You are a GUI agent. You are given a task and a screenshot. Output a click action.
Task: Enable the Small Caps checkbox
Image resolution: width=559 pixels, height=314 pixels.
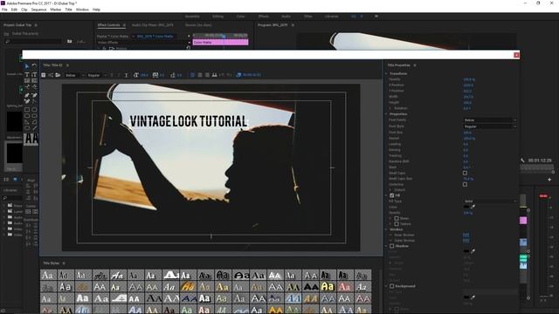465,173
